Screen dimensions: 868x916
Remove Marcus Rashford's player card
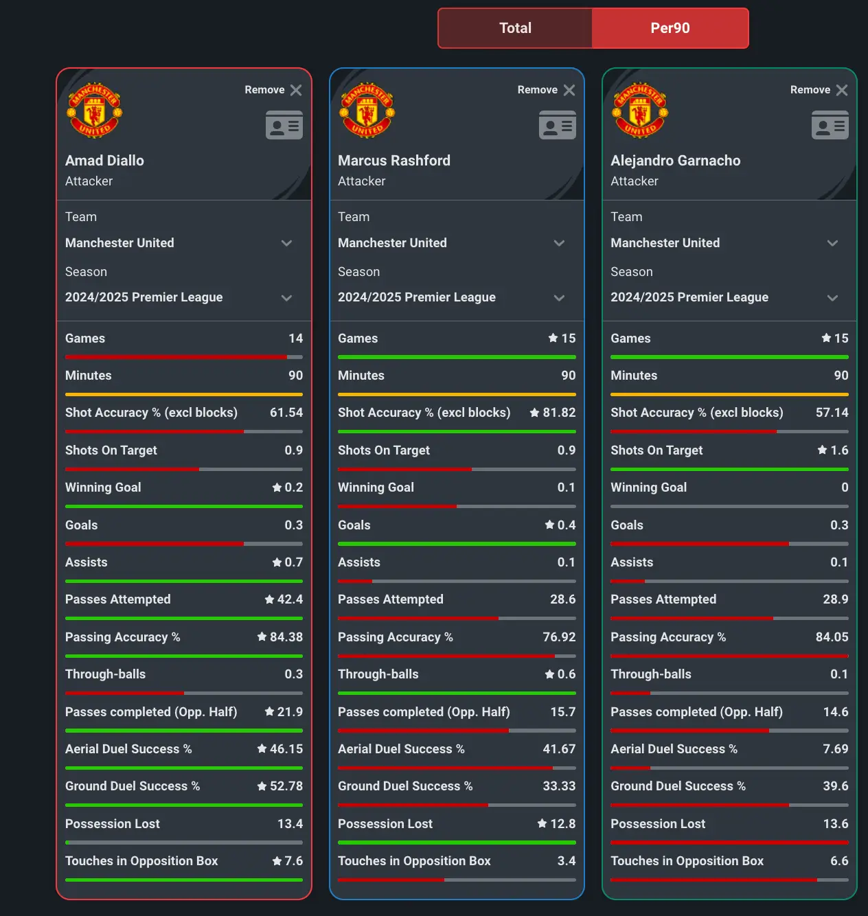569,89
